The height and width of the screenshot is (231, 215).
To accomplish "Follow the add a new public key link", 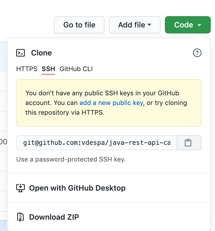I will pos(111,103).
